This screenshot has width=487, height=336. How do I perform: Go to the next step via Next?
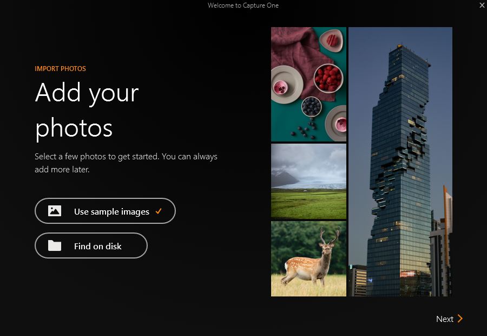coord(445,319)
